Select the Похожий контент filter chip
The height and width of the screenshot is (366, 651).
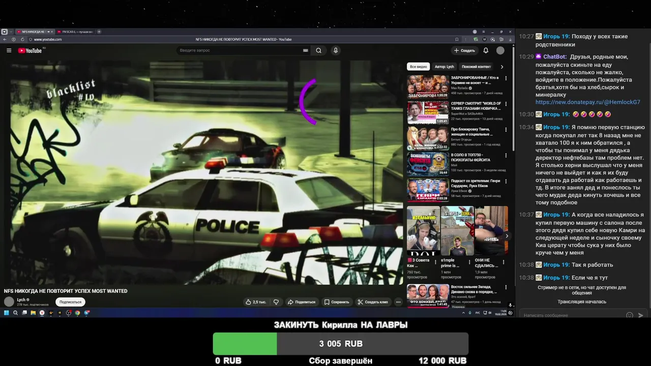click(x=476, y=67)
